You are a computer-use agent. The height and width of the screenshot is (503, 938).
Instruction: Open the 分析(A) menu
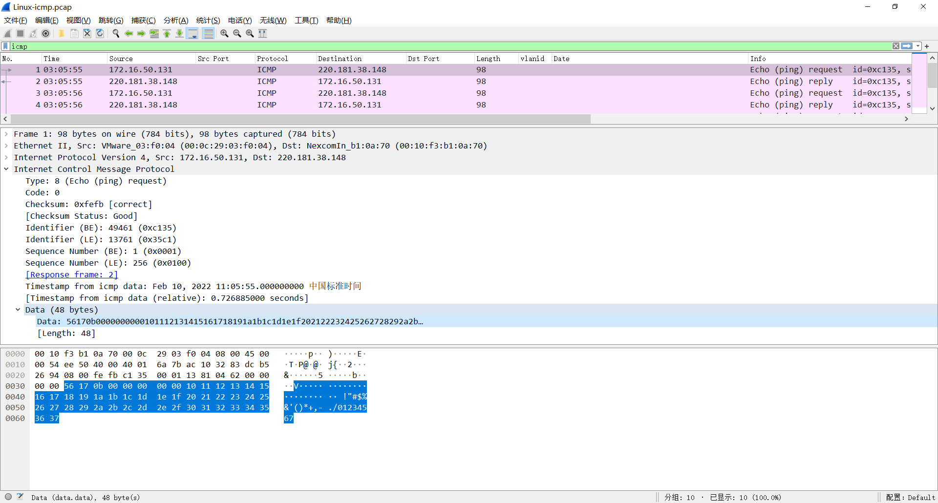176,20
